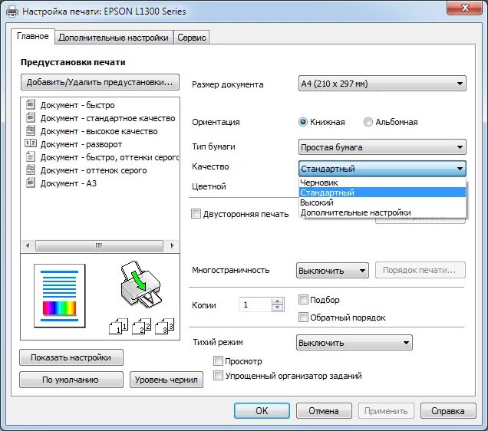
Task: Click the printer icon in the title bar
Action: coord(12,12)
